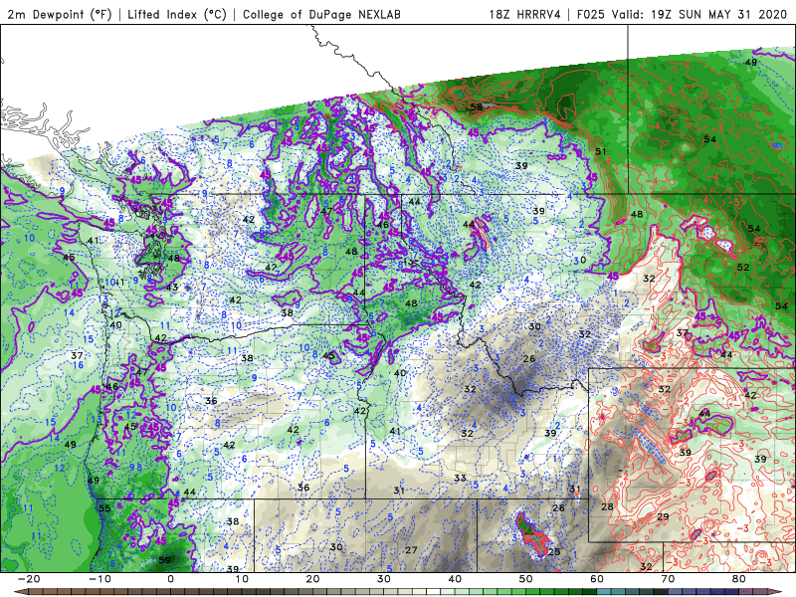Screen dimensions: 796x597
Task: Click the 25 dewpoint value on the map
Action: (554, 551)
